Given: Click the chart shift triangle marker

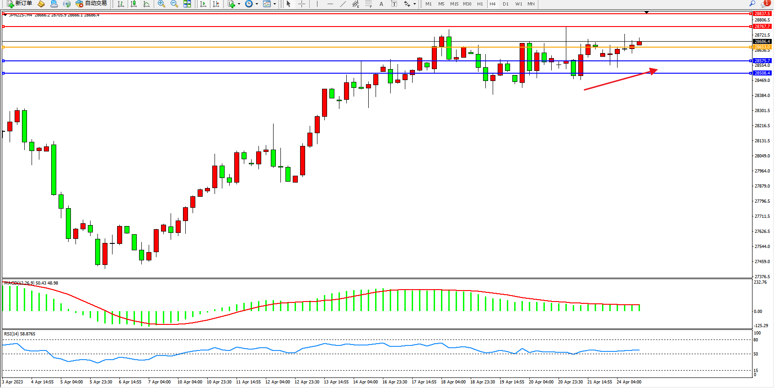Looking at the screenshot, I should click(x=646, y=12).
